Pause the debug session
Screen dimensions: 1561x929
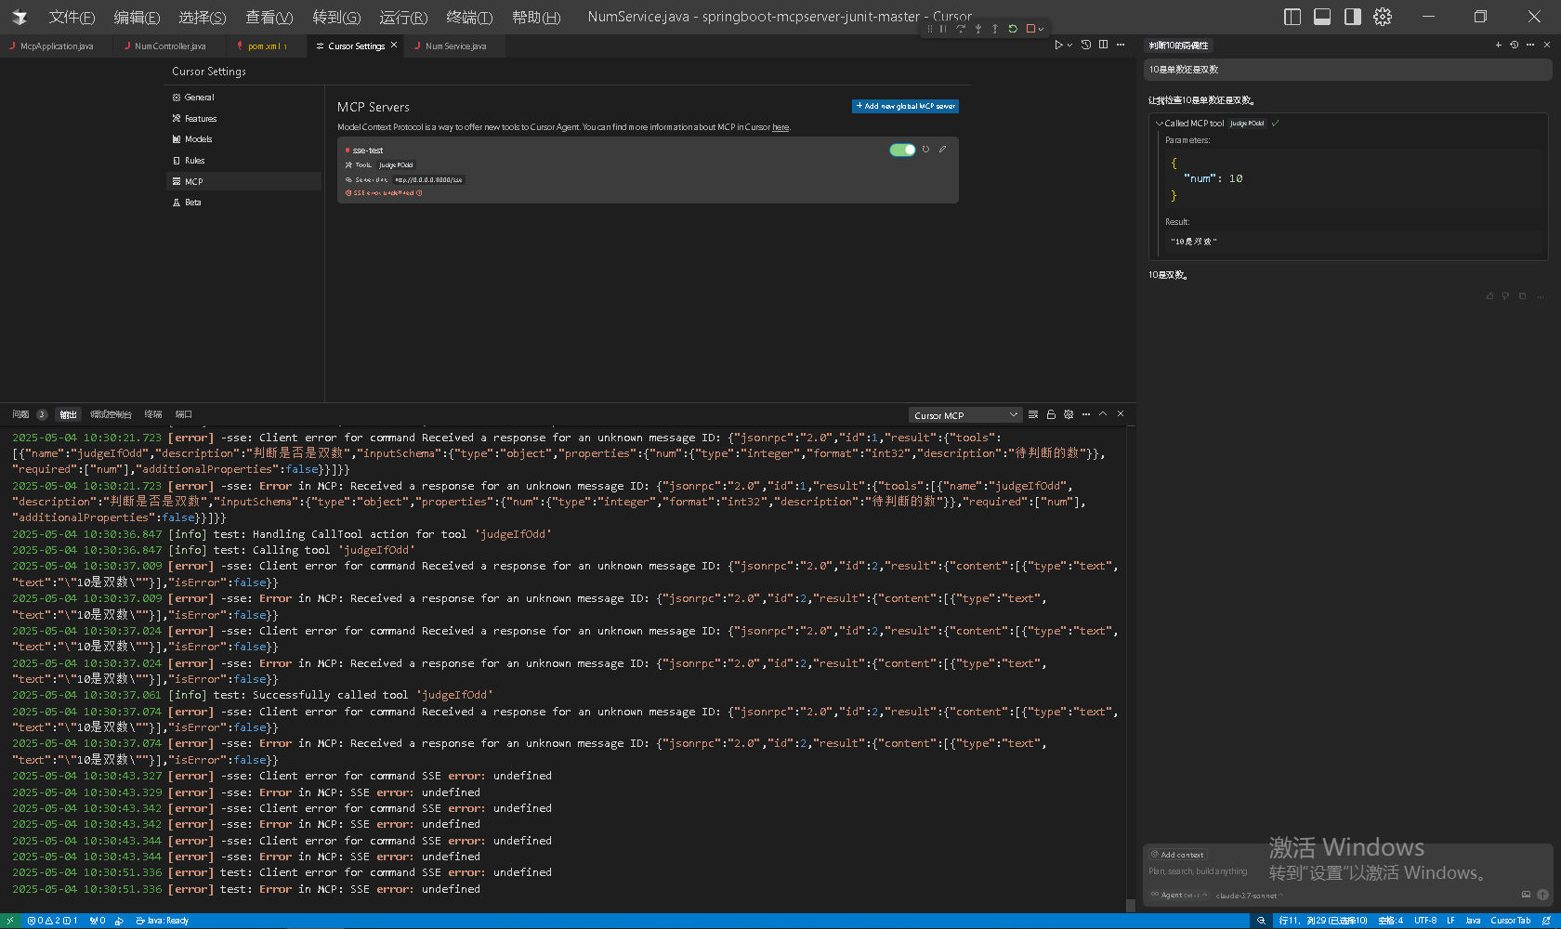(x=944, y=29)
